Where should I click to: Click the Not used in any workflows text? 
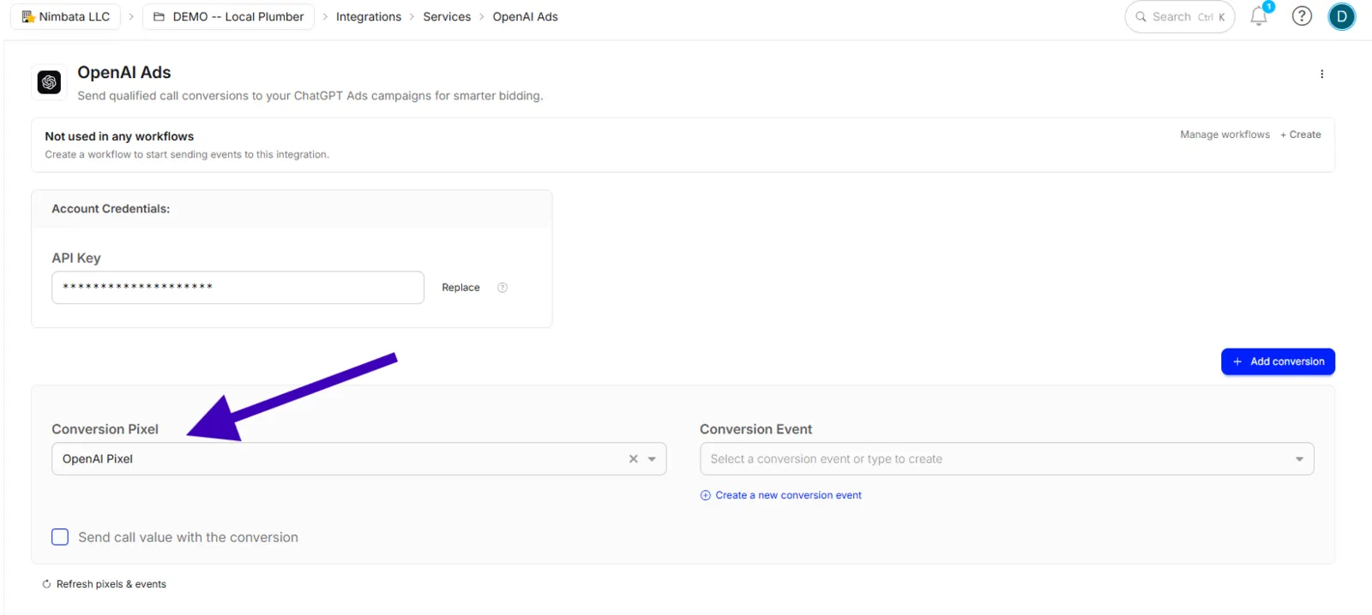(x=119, y=136)
